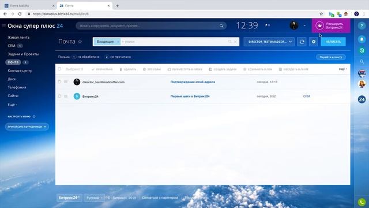The width and height of the screenshot is (369, 208).
Task: Click Связаться с партнером footer link
Action: pos(160,198)
